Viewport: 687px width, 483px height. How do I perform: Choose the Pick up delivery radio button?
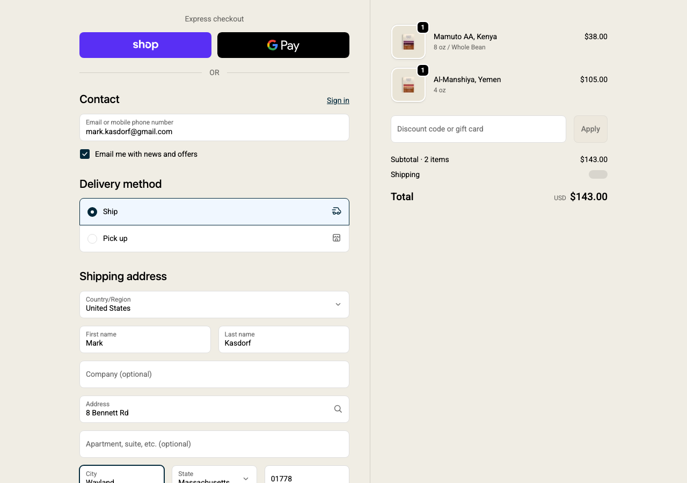[x=92, y=239]
